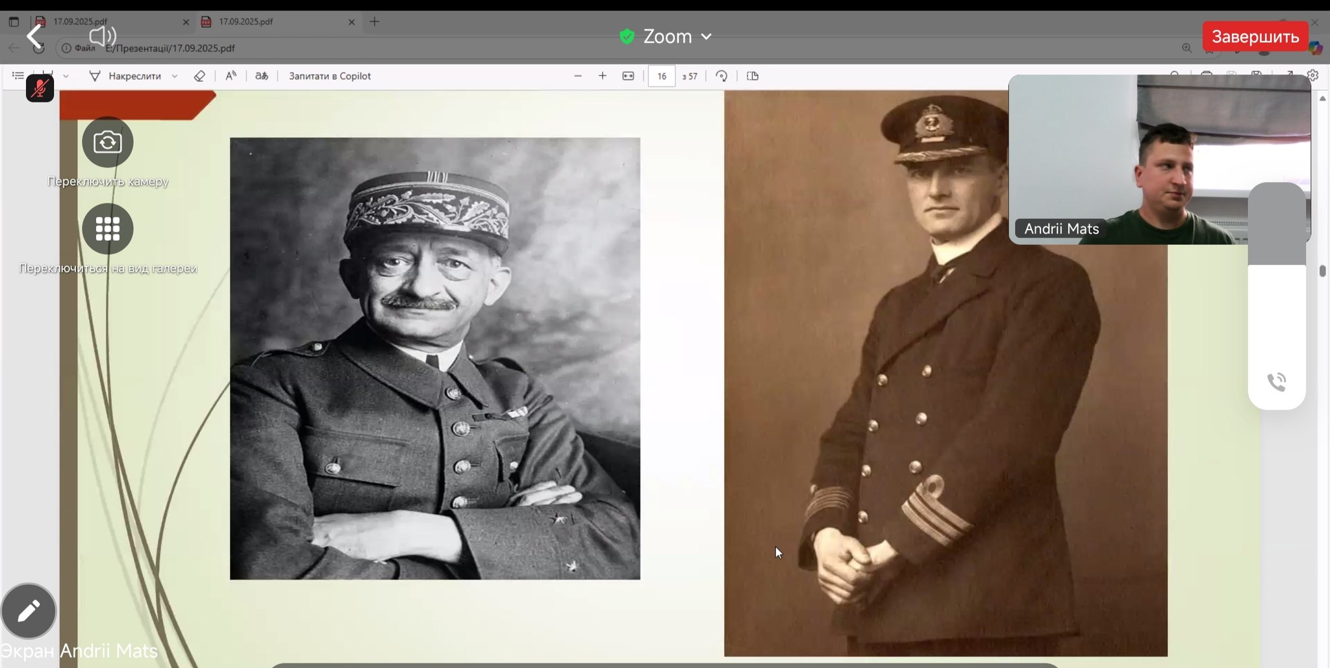Unmute the microphone
The height and width of the screenshot is (668, 1330).
click(x=40, y=88)
